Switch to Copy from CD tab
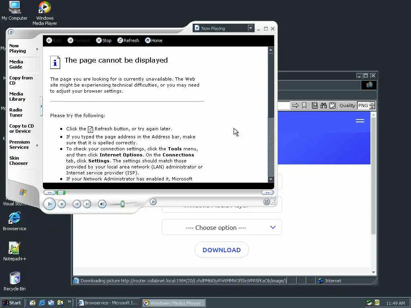 21,80
